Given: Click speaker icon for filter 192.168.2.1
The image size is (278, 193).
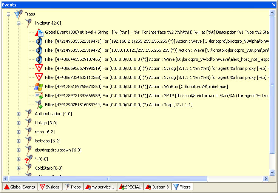Looking at the screenshot, I should pyautogui.click(x=39, y=41).
